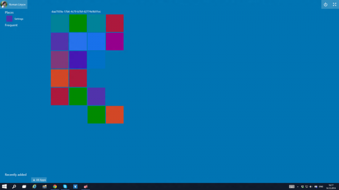Switch to Google Chrome on taskbar
The height and width of the screenshot is (190, 339).
[x=55, y=186]
